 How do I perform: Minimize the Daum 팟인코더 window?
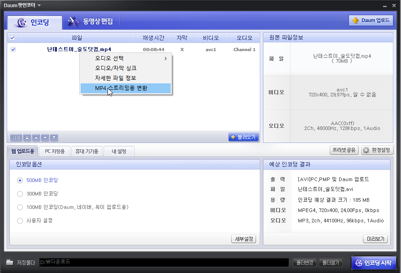385,6
